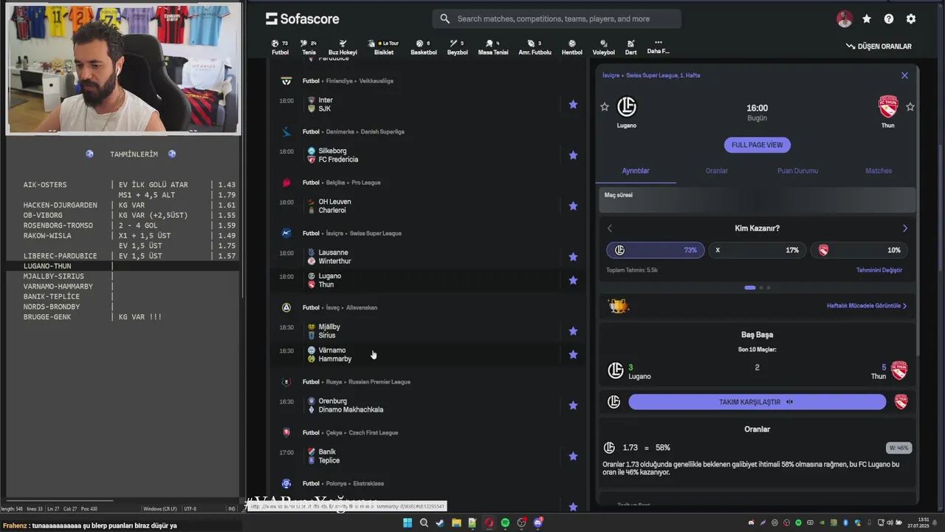Open İsveç Allsvenskan league header
Viewport: 945px width, 532px height.
pos(340,307)
